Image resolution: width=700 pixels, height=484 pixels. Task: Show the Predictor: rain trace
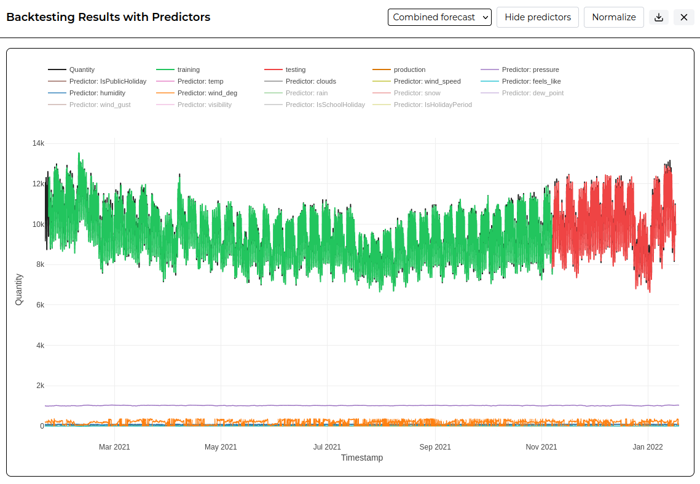pos(296,93)
